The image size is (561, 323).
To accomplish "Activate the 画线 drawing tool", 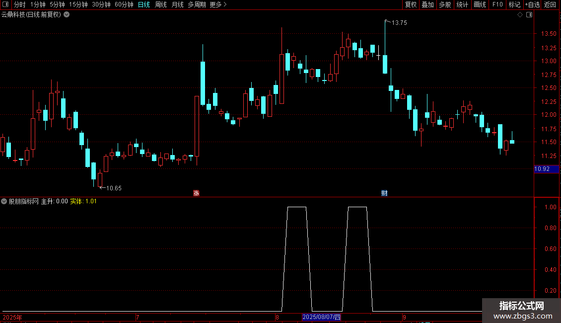I will [x=480, y=4].
